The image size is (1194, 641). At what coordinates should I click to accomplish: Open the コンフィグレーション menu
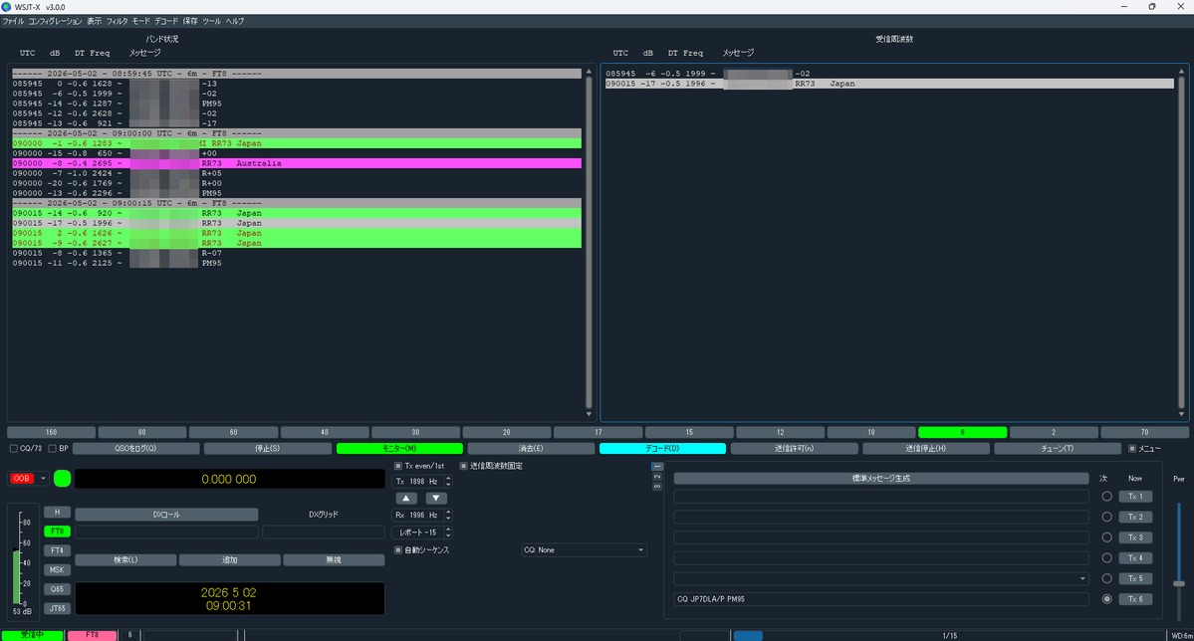pos(55,21)
